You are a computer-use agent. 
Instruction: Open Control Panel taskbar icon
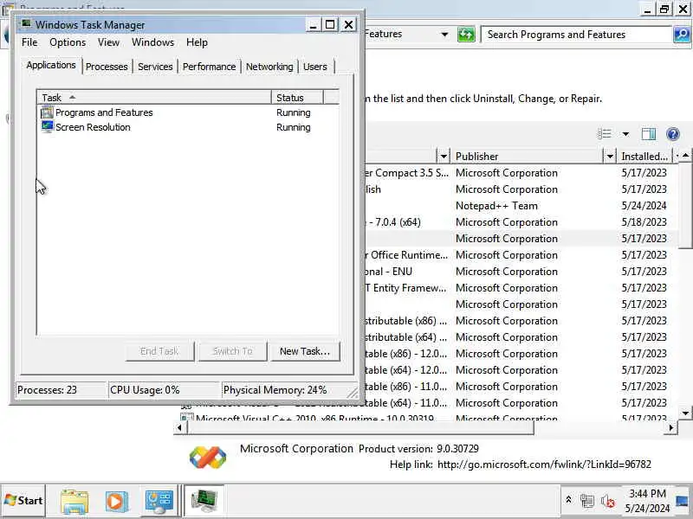click(x=159, y=501)
